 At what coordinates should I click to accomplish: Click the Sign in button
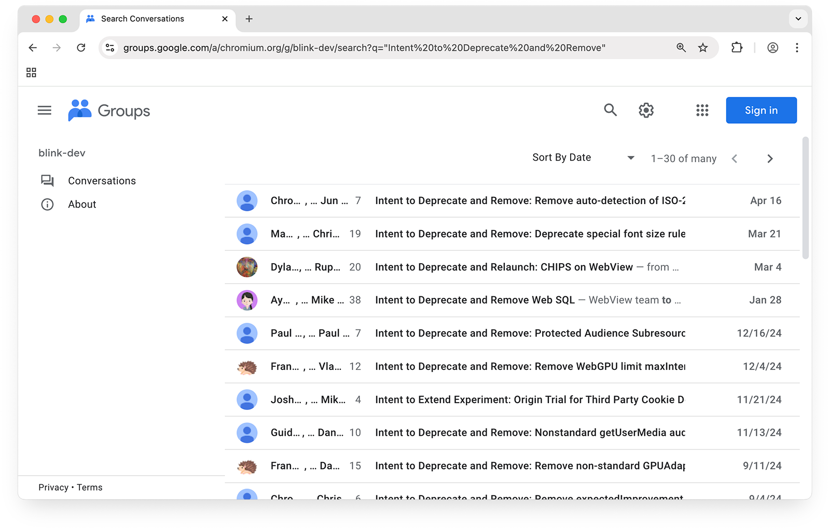761,110
